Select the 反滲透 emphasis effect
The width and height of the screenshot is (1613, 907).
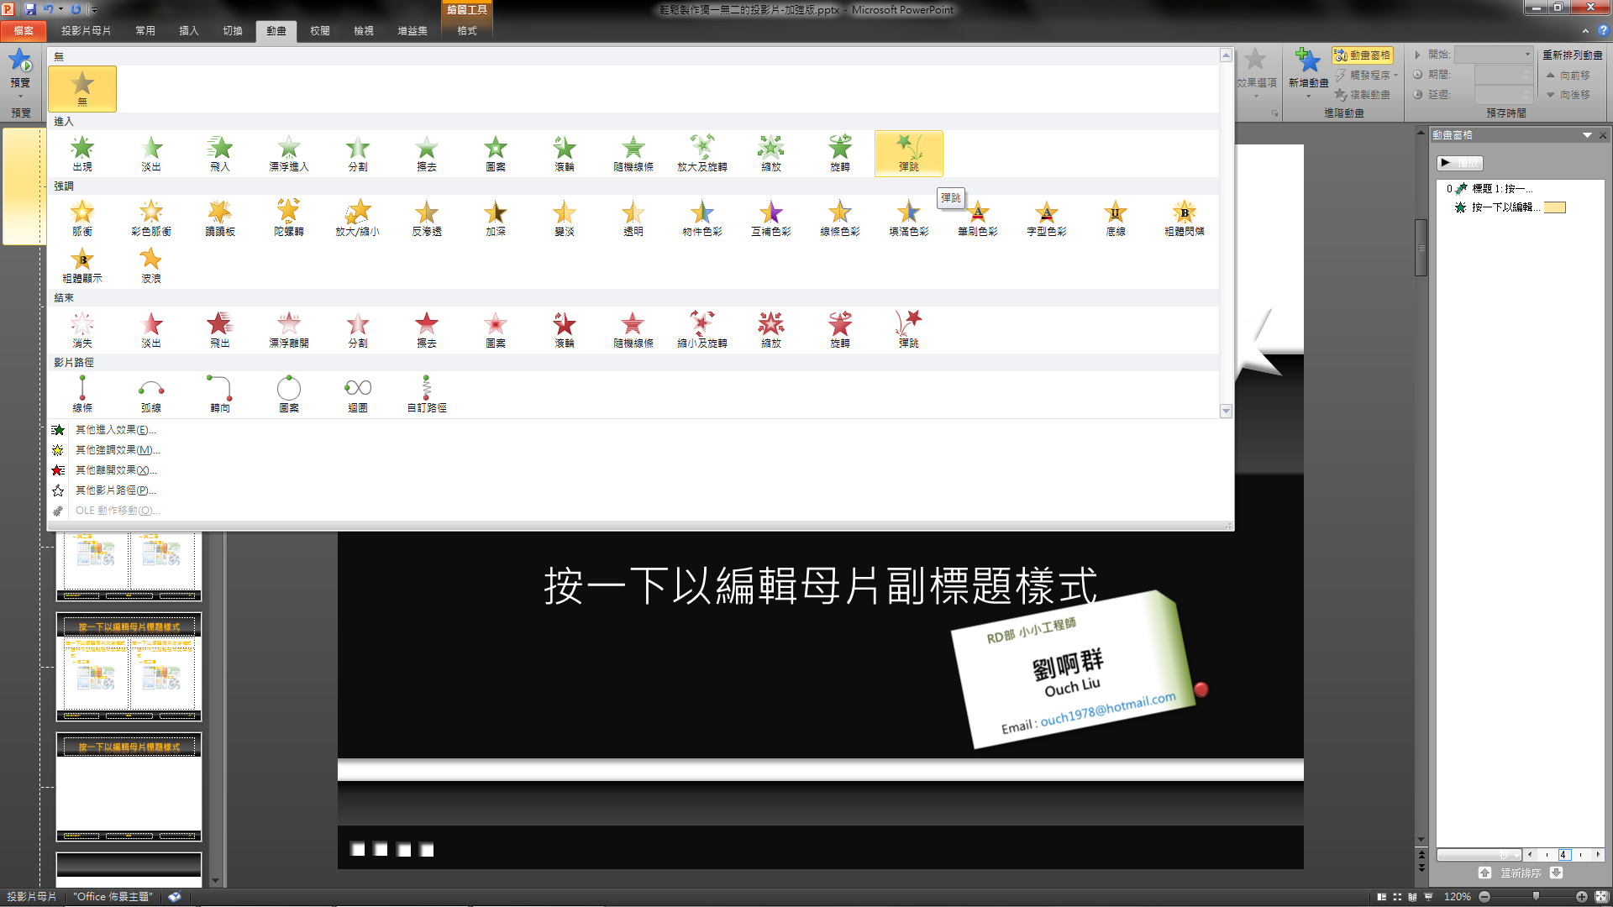click(427, 218)
